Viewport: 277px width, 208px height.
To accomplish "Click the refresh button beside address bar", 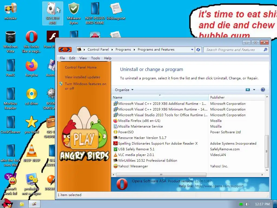I will point(198,50).
